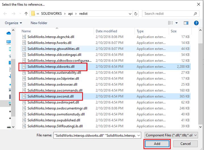The image size is (204, 150).
Task: Sort files by Date modified column
Action: pyautogui.click(x=106, y=31)
